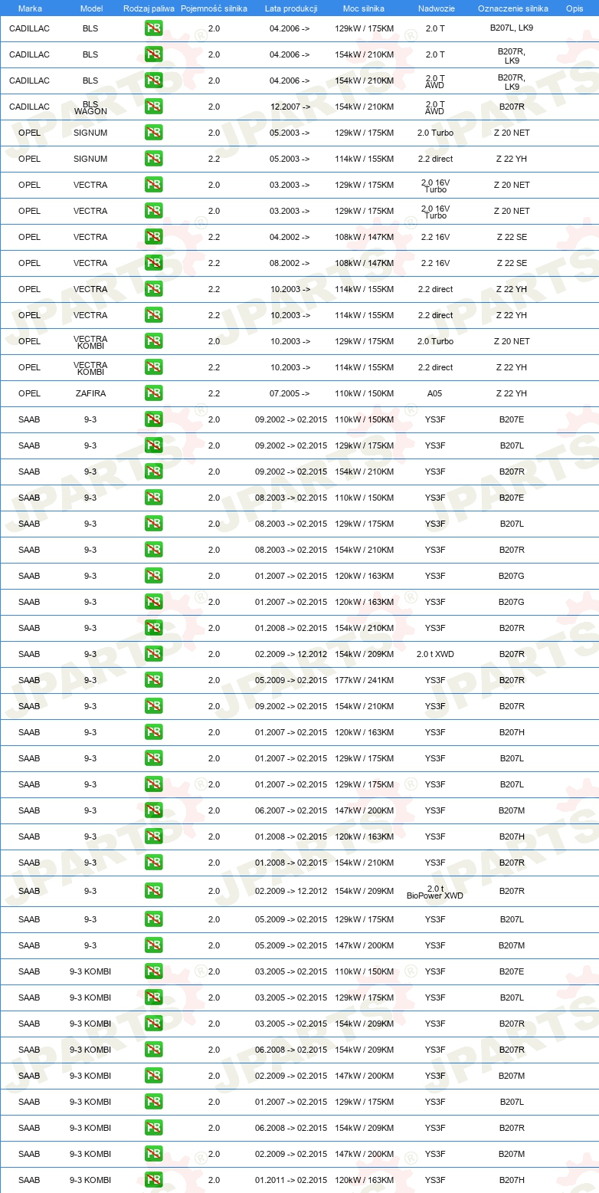The width and height of the screenshot is (599, 1193).
Task: Click SIGNUM in the 2.2 direct row
Action: click(90, 159)
